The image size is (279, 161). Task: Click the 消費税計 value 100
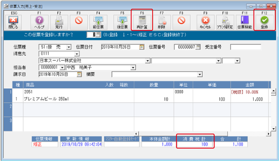click(x=205, y=144)
